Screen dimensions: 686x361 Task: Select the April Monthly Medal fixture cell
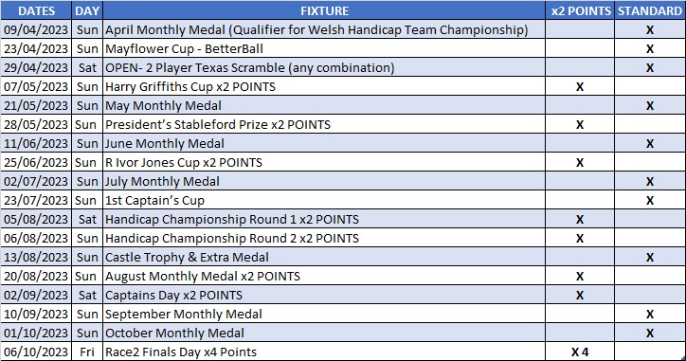click(x=324, y=29)
